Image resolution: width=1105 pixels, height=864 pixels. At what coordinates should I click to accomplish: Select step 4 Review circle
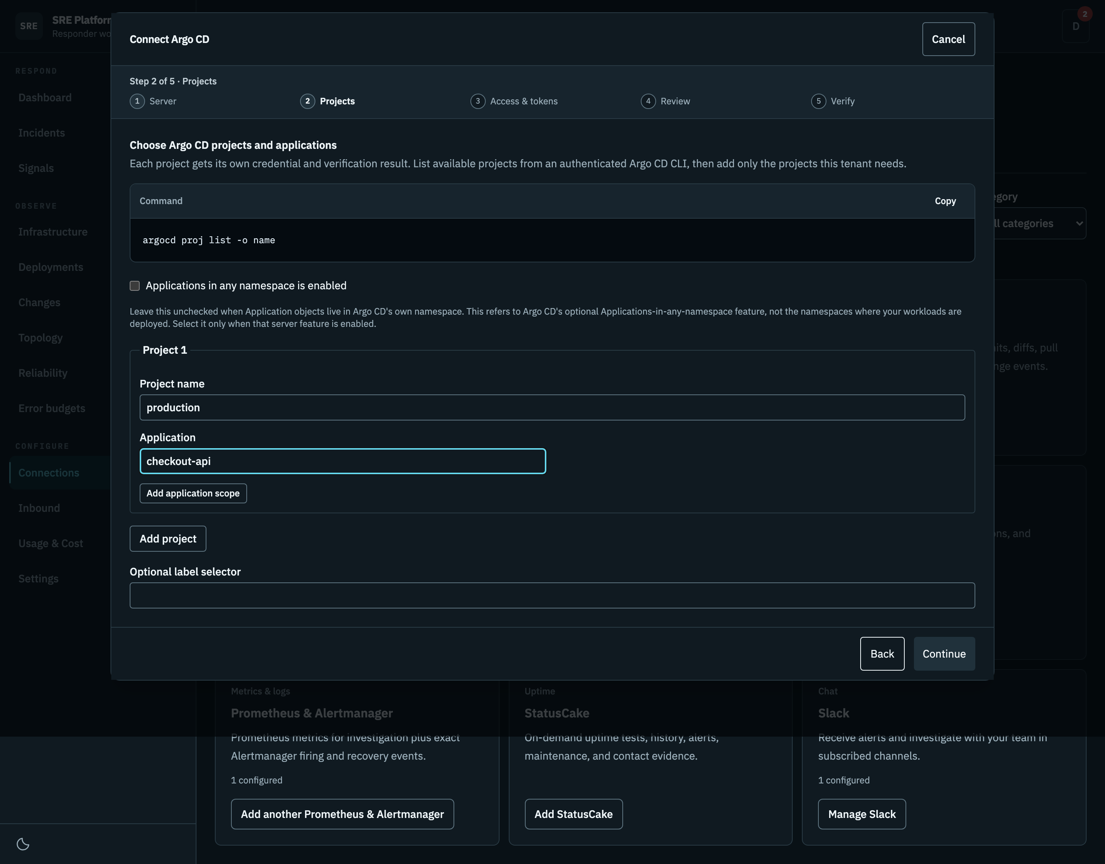tap(648, 101)
